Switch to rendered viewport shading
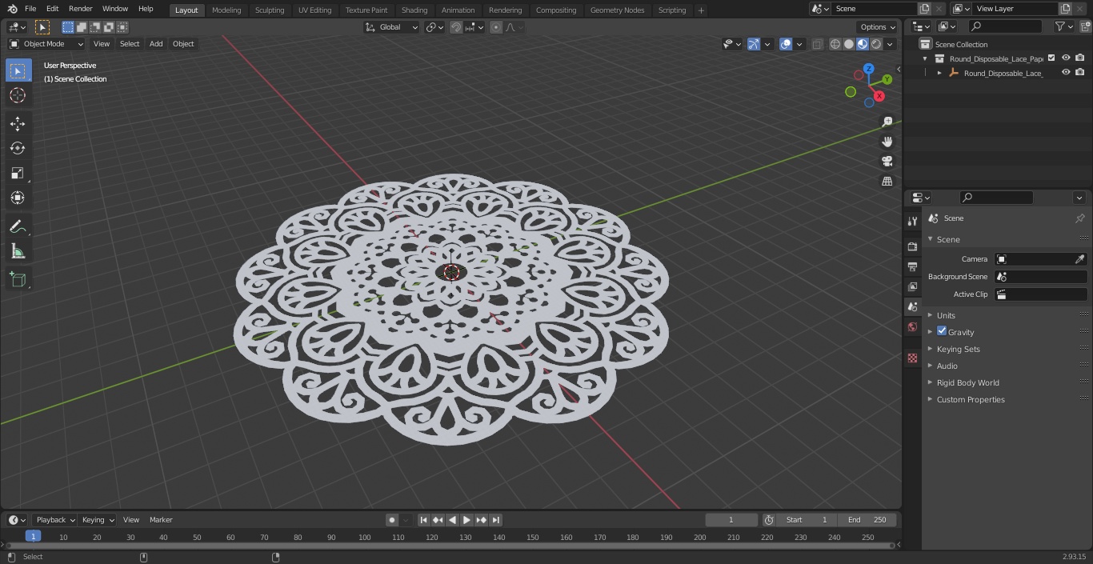Screen dimensions: 1093x564 pyautogui.click(x=876, y=44)
